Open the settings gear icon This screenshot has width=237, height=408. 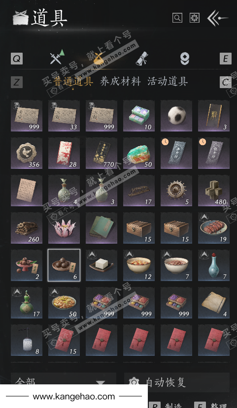coord(195,18)
